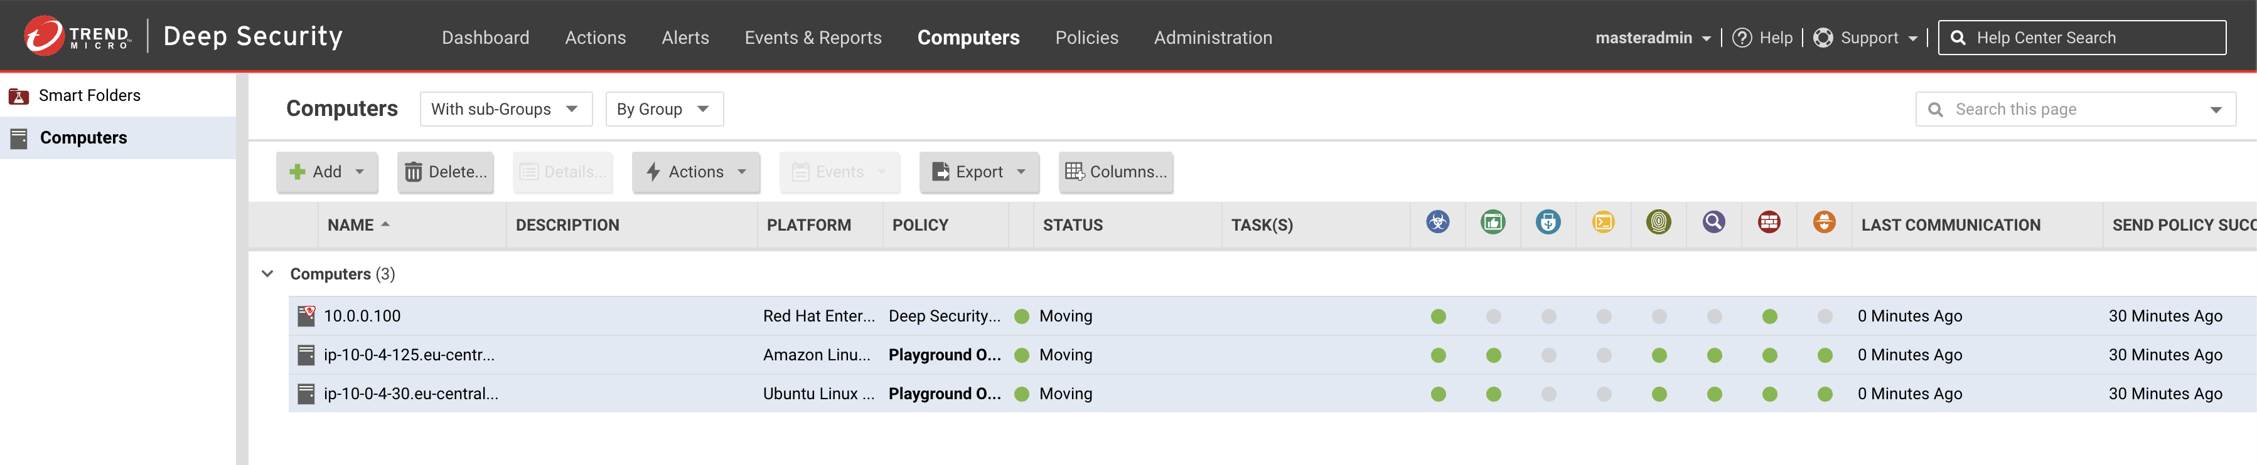The width and height of the screenshot is (2257, 465).
Task: Click the Trend Micro logo
Action: [x=78, y=36]
